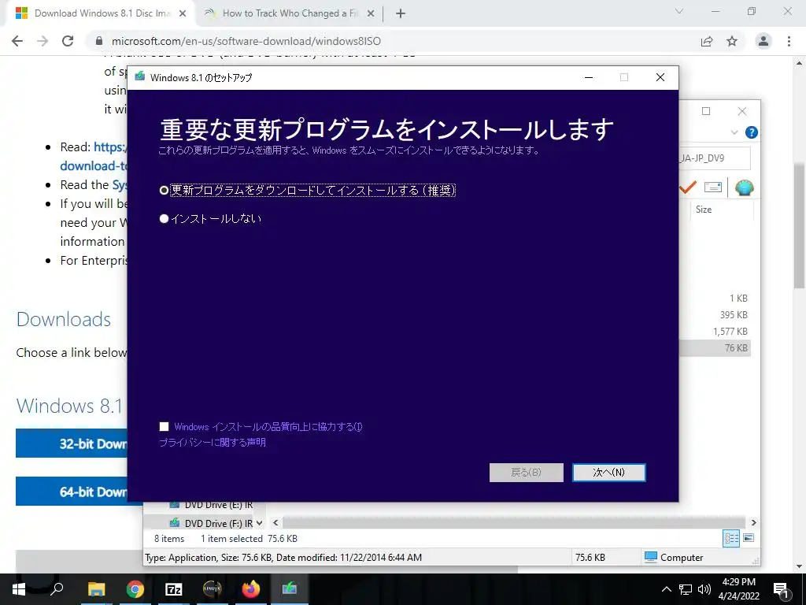
Task: Switch Explorer to details view icon
Action: point(731,538)
